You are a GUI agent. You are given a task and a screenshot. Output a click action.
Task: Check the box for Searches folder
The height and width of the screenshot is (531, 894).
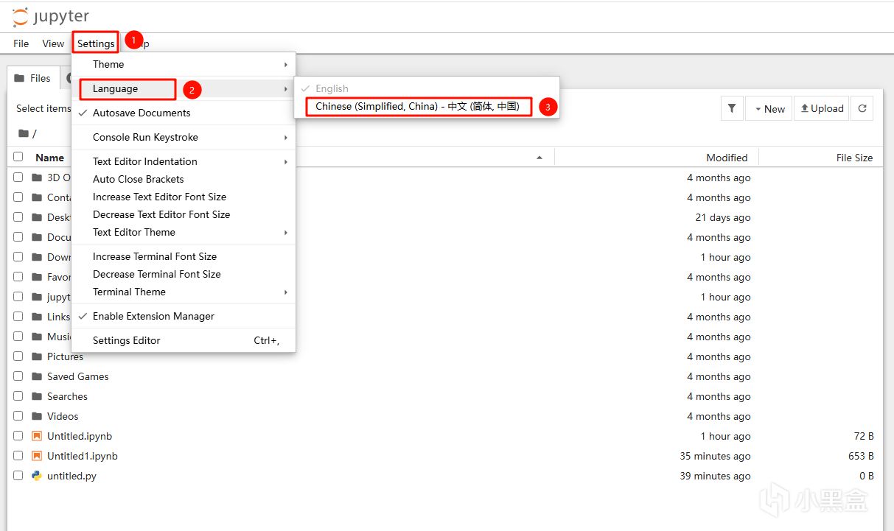pos(18,396)
